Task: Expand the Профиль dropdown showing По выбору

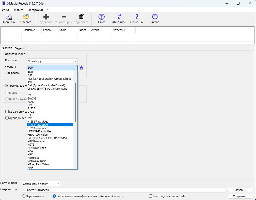Action: point(52,61)
